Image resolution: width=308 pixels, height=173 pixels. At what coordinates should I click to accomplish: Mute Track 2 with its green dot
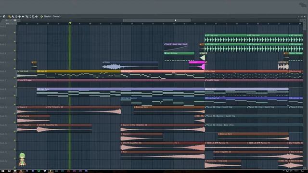pos(15,42)
